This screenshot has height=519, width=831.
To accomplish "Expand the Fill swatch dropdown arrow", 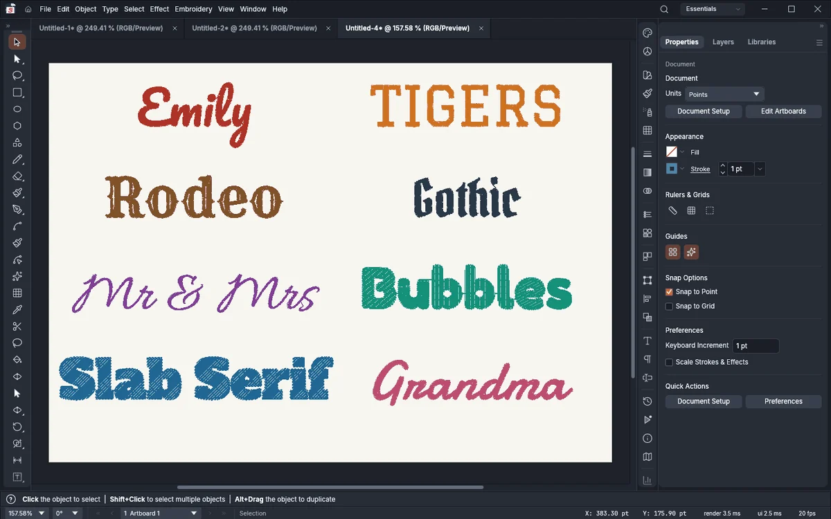I will pos(682,152).
